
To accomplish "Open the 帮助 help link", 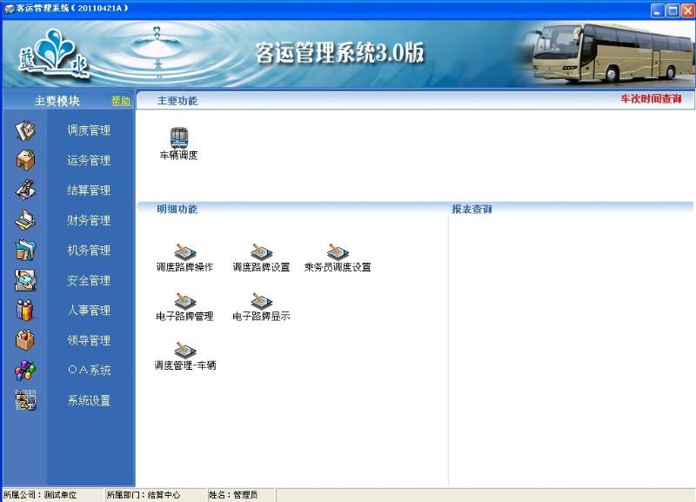I will pos(121,101).
